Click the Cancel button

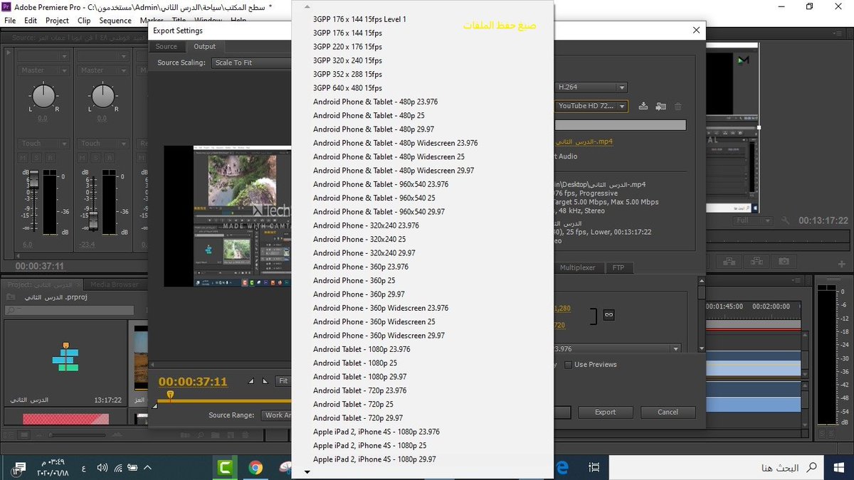pyautogui.click(x=668, y=412)
